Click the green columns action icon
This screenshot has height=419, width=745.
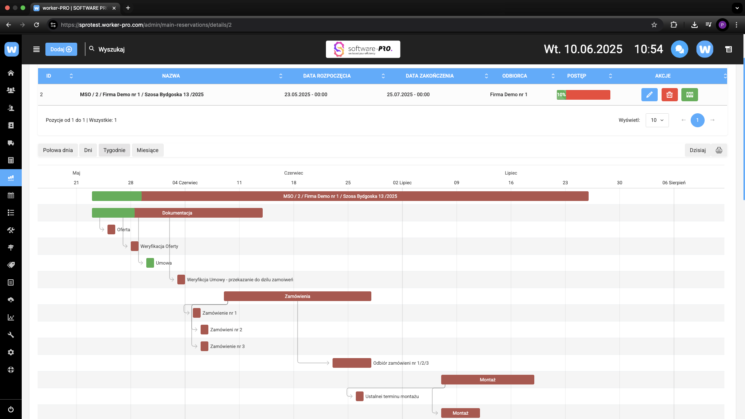pyautogui.click(x=690, y=95)
